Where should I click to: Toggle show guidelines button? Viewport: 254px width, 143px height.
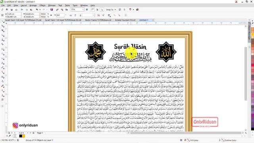[102, 10]
